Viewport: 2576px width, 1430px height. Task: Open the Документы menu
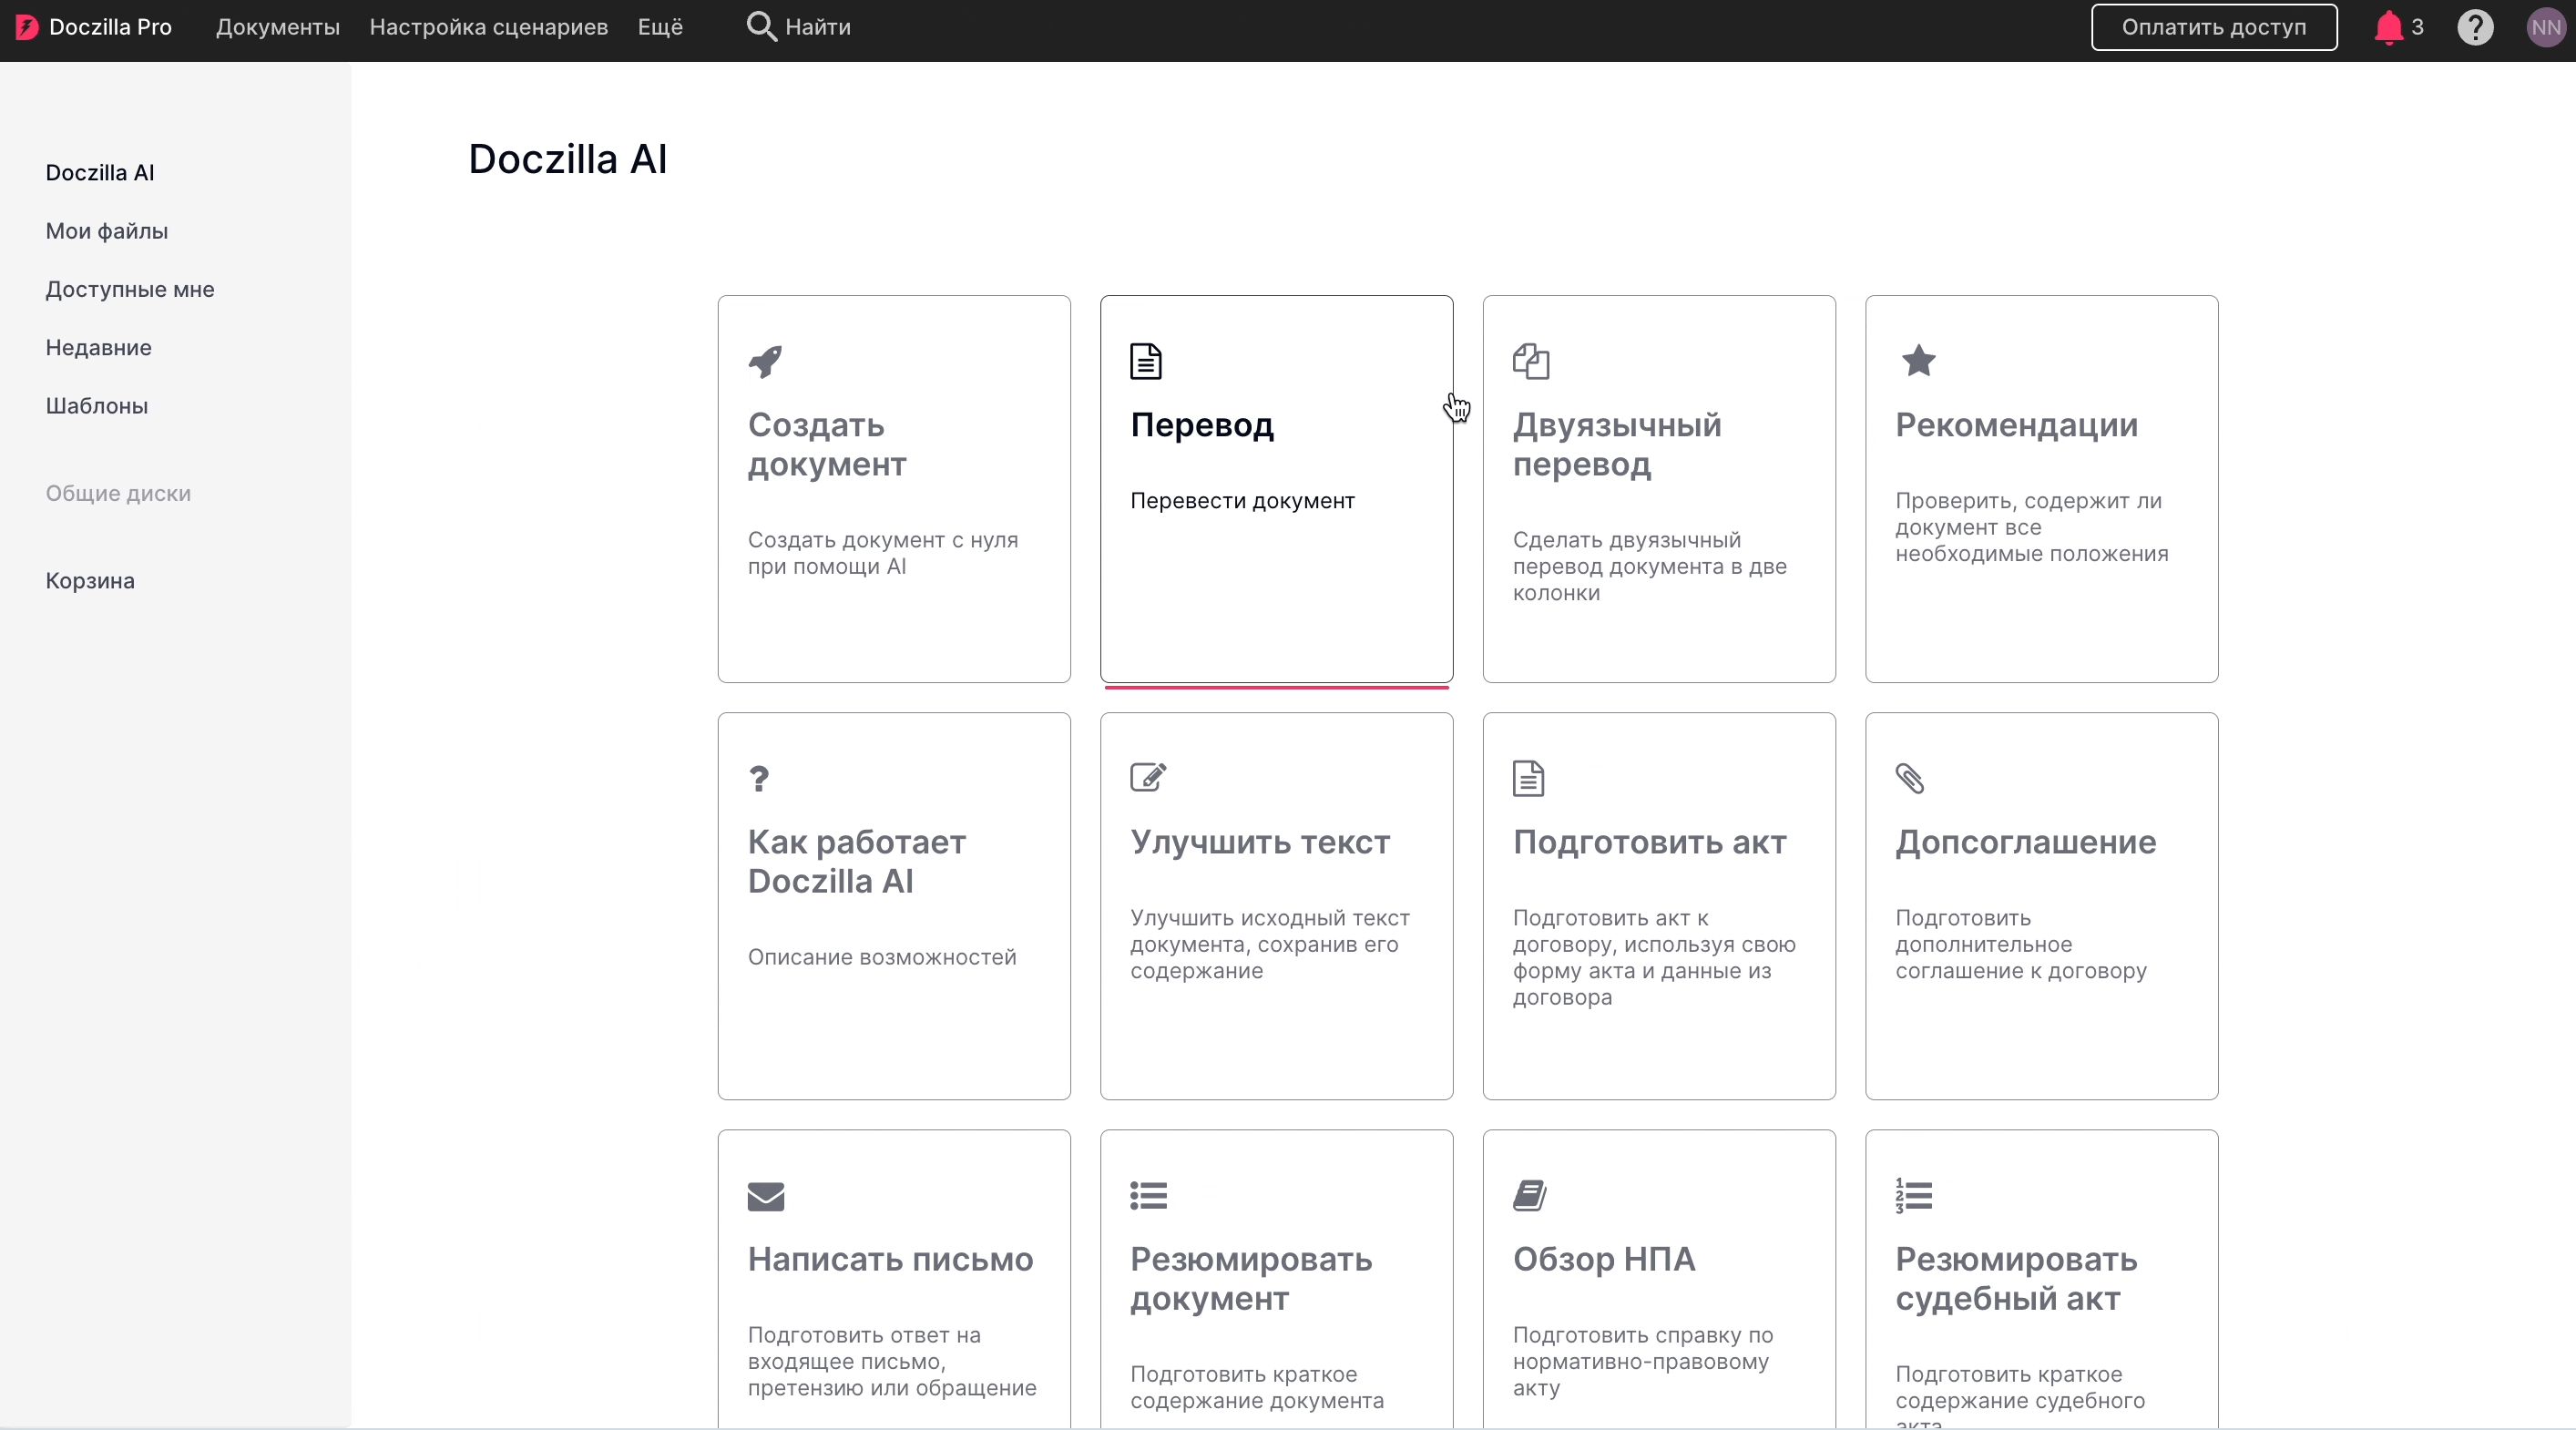pyautogui.click(x=278, y=27)
